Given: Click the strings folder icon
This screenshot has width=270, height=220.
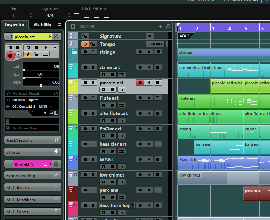Looking at the screenshot, I should 74,52.
